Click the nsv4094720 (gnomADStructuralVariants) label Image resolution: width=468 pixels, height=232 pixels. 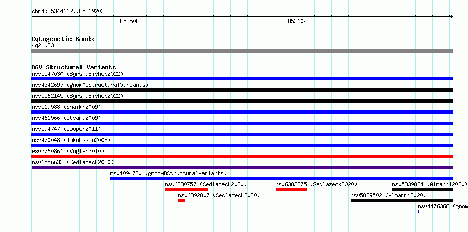(168, 173)
